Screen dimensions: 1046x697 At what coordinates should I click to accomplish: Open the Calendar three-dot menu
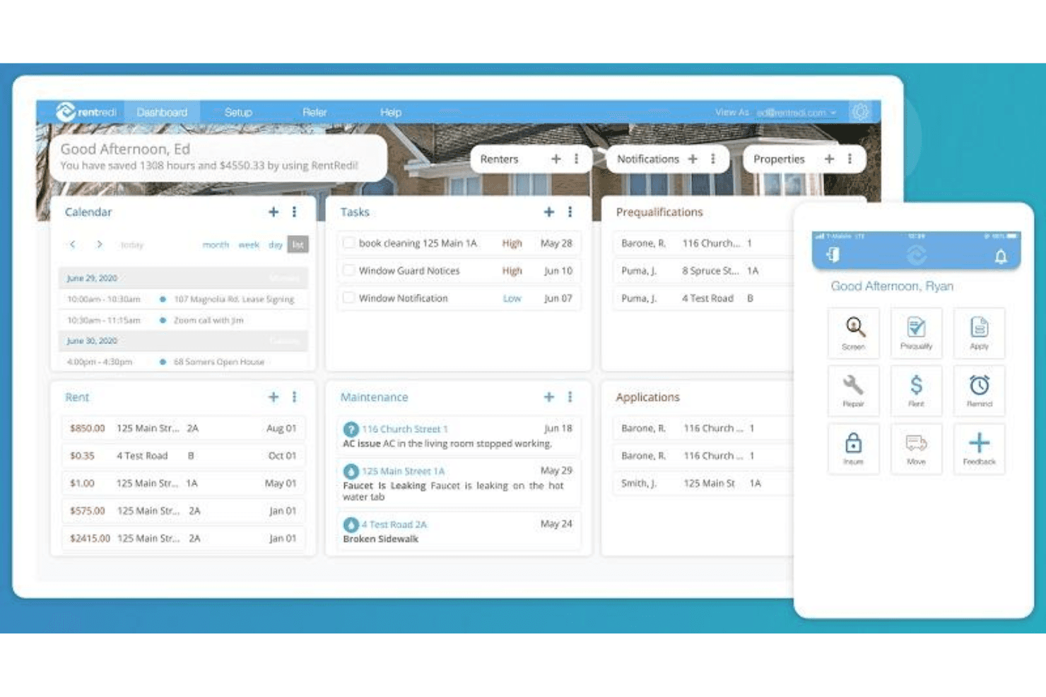(295, 212)
